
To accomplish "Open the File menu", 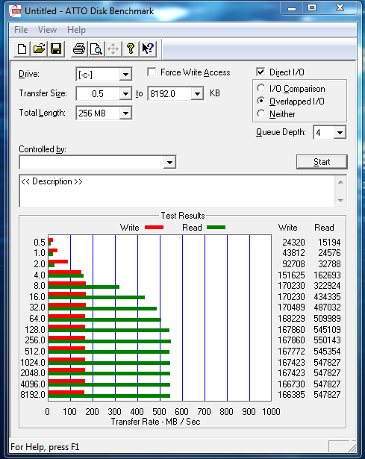I will 21,30.
